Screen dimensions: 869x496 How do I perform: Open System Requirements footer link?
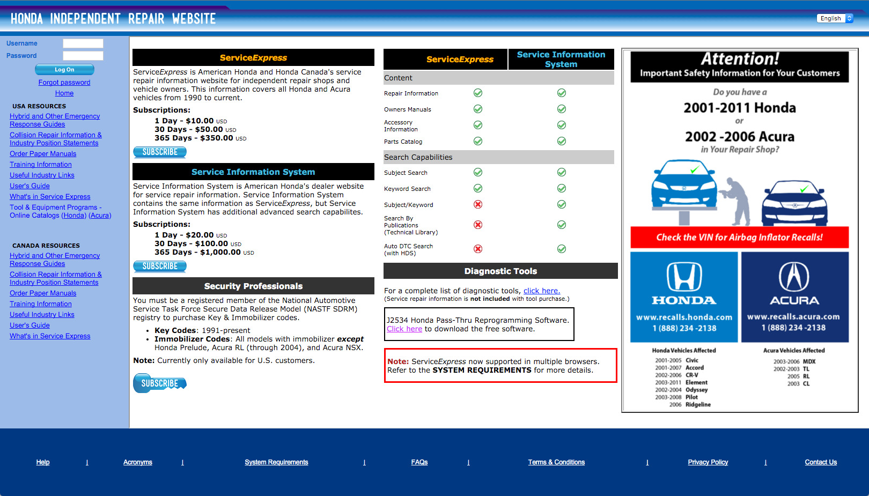click(x=276, y=462)
